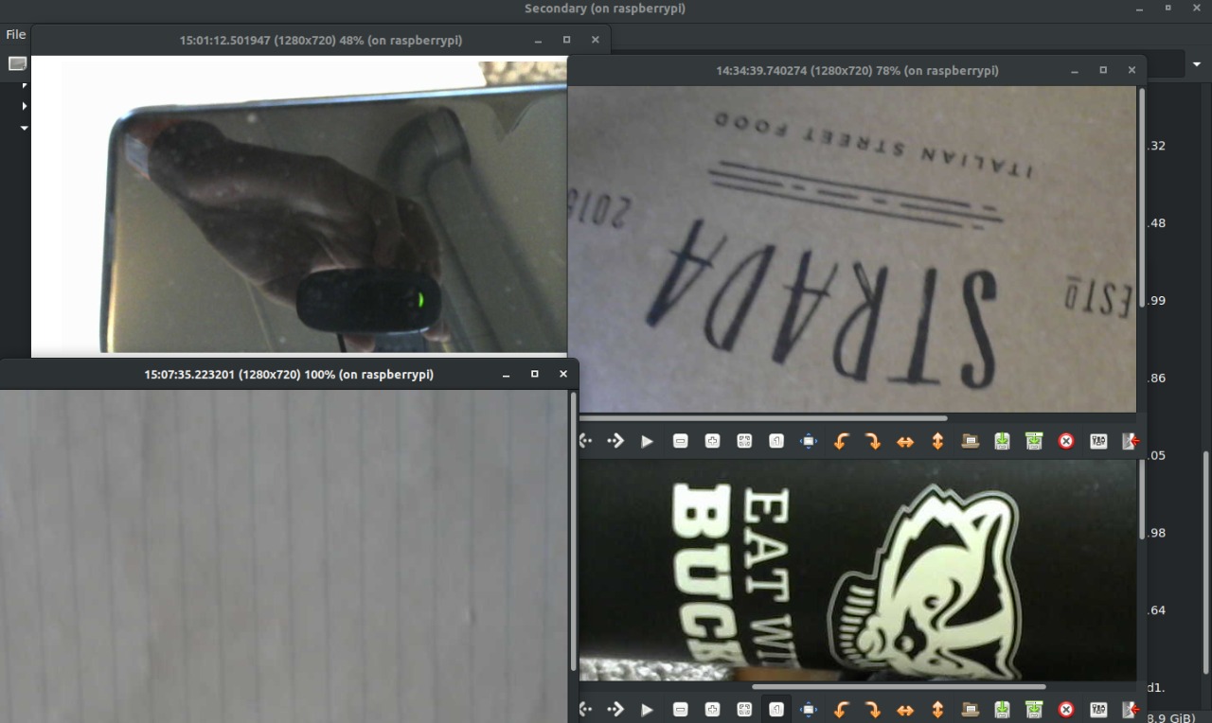The height and width of the screenshot is (723, 1212).
Task: Collapse the expanded down-arrow tree node in sidebar
Action: point(25,127)
